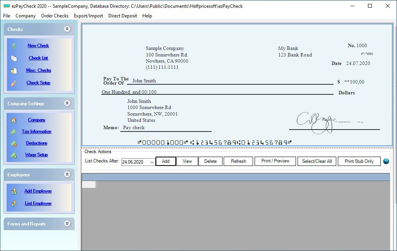Collapse the Checks panel

(67, 29)
